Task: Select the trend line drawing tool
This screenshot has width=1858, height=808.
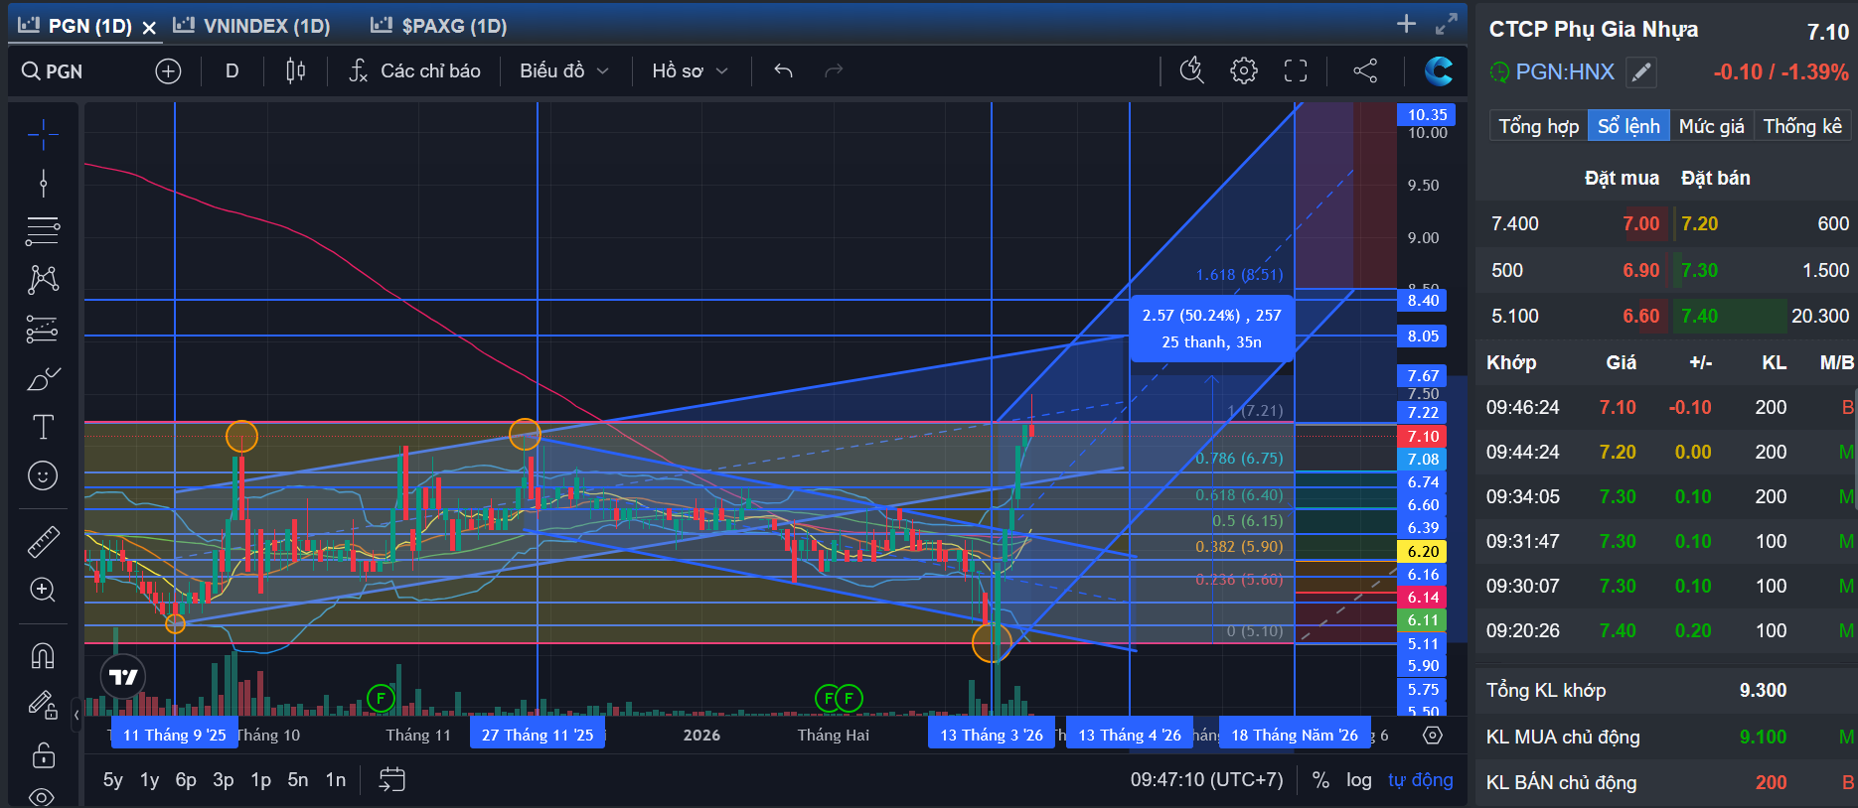Action: click(43, 183)
